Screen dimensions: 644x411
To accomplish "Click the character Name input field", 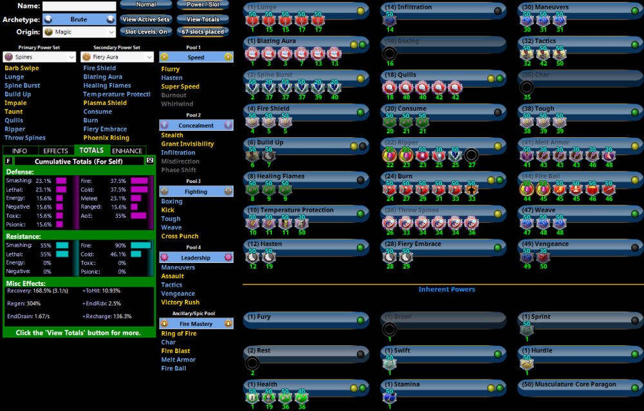I will tap(79, 6).
